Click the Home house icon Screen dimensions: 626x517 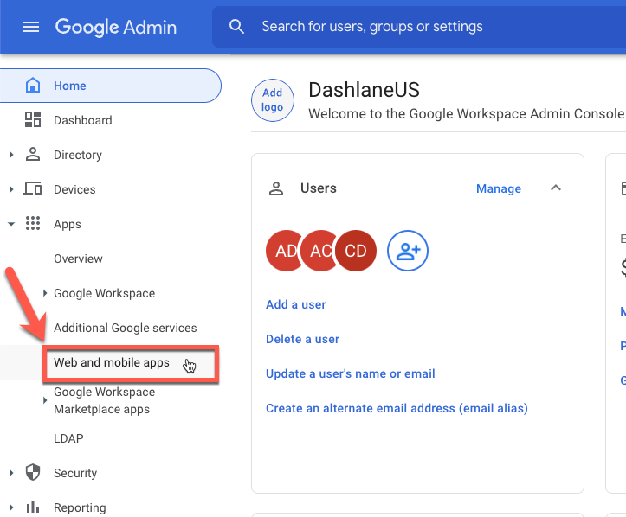(33, 86)
